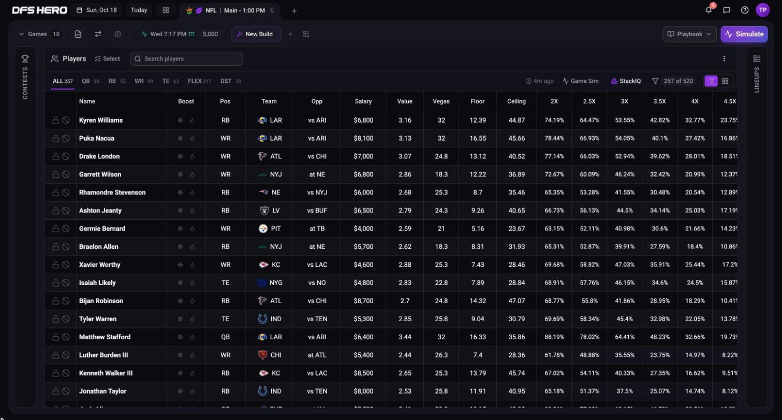The image size is (782, 420).
Task: Select the WR position tab
Action: tap(143, 81)
